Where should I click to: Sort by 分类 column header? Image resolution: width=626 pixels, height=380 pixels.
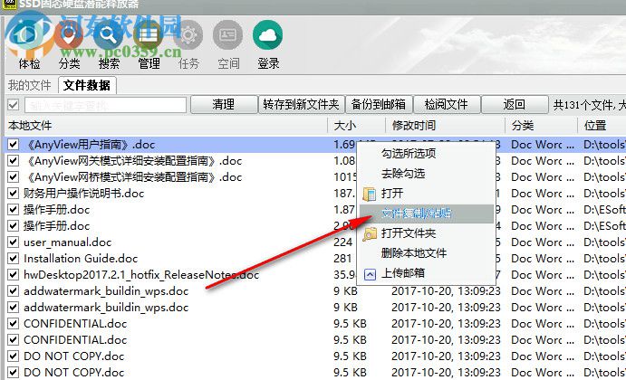click(542, 126)
